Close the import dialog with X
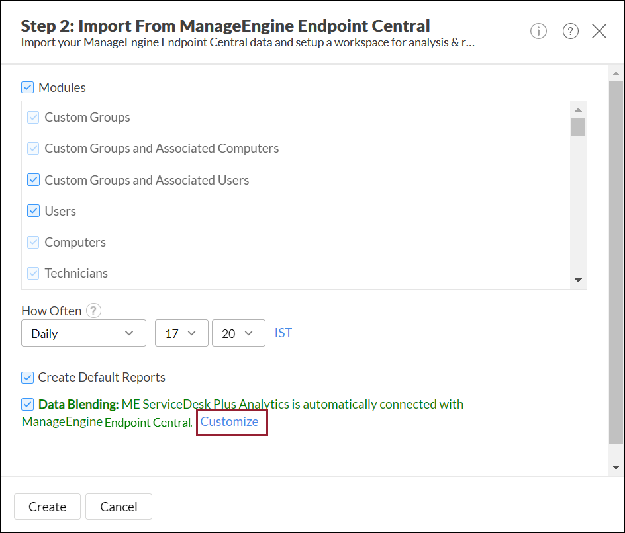The width and height of the screenshot is (625, 533). (x=599, y=31)
